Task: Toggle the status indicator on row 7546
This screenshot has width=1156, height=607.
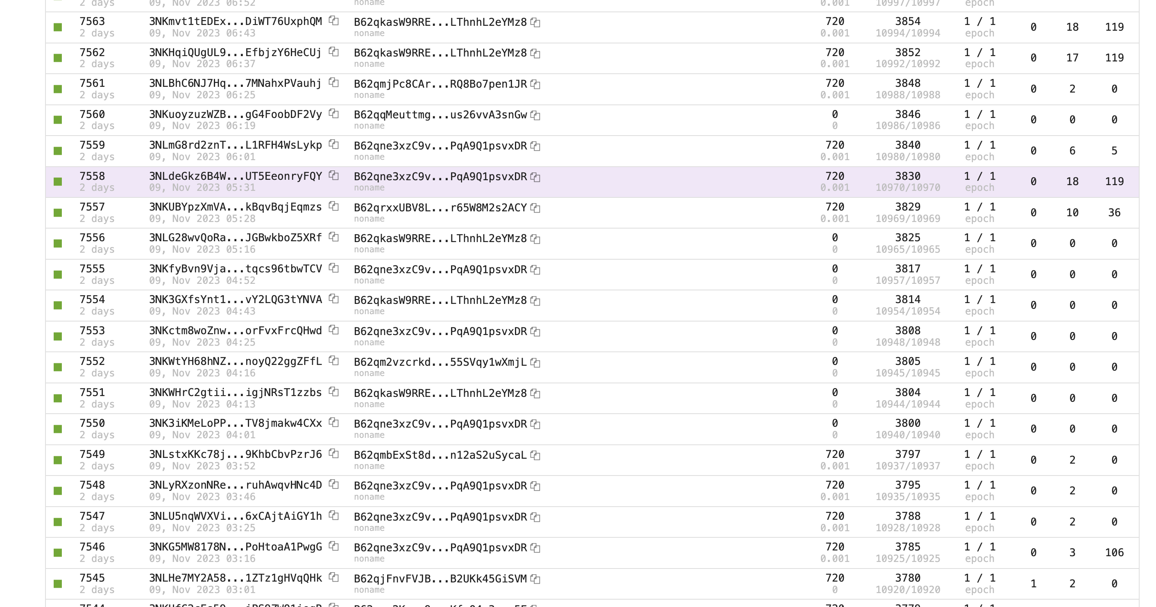Action: pos(57,553)
